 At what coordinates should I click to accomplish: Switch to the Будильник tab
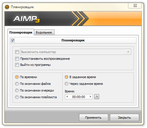44,32
